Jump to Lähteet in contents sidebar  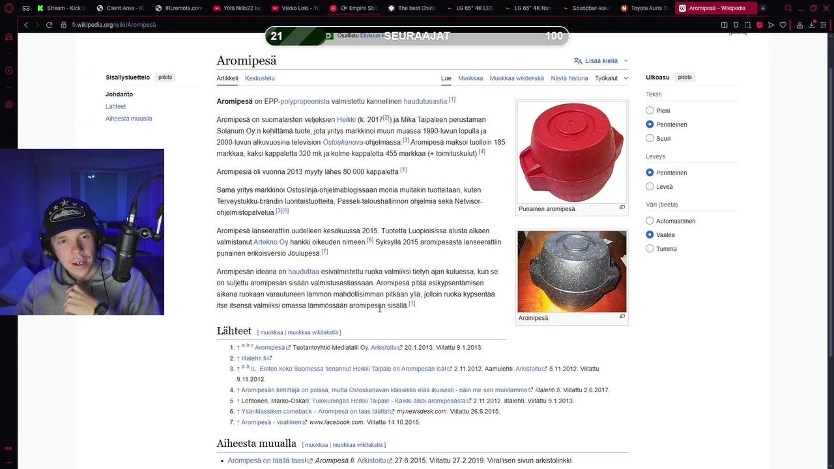point(116,106)
